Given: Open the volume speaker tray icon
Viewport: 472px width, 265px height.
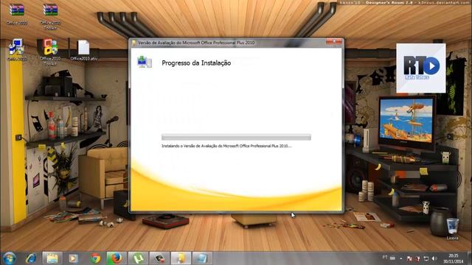Looking at the screenshot, I should pyautogui.click(x=434, y=258).
